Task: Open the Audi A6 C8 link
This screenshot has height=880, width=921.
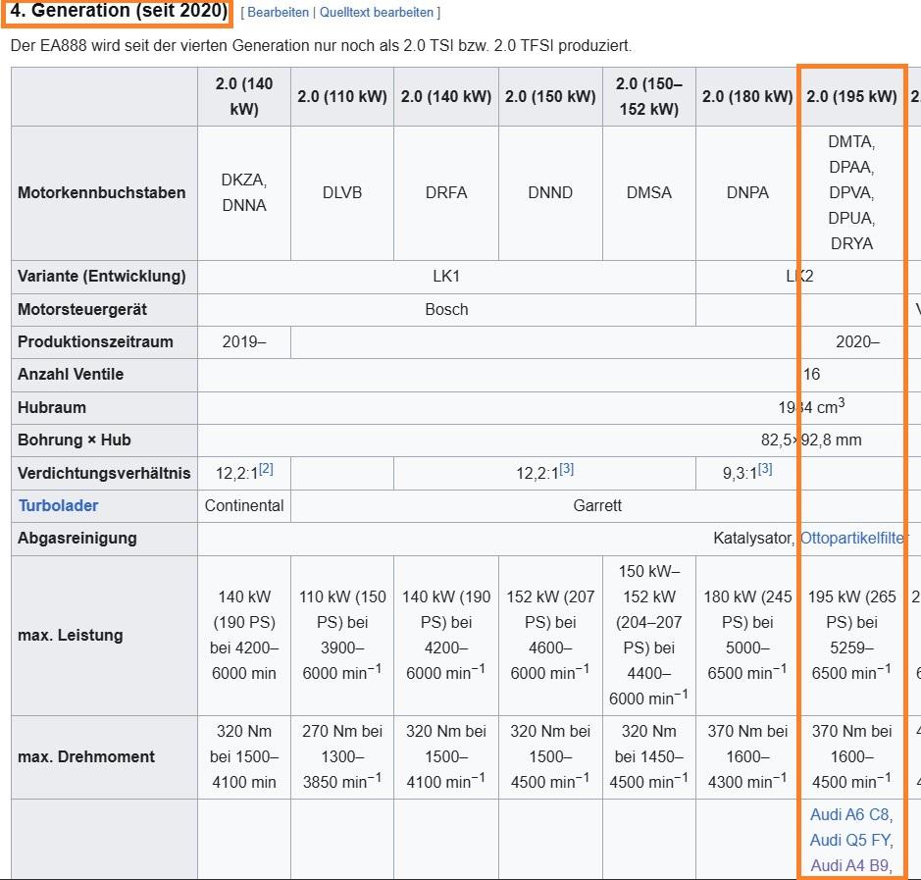Action: coord(850,815)
